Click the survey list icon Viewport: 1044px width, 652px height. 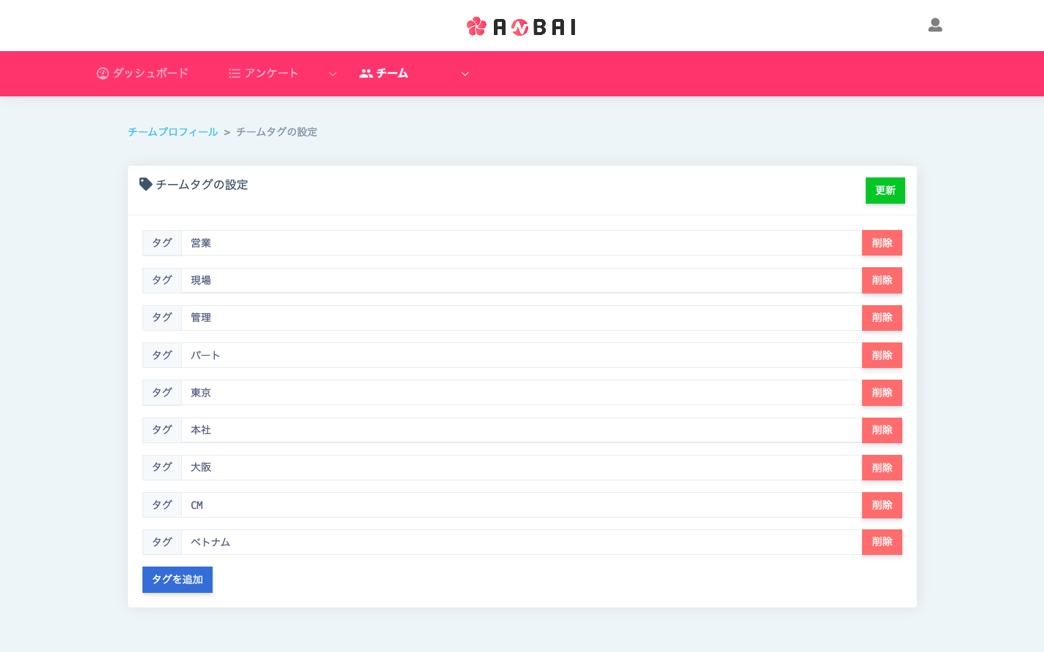234,73
